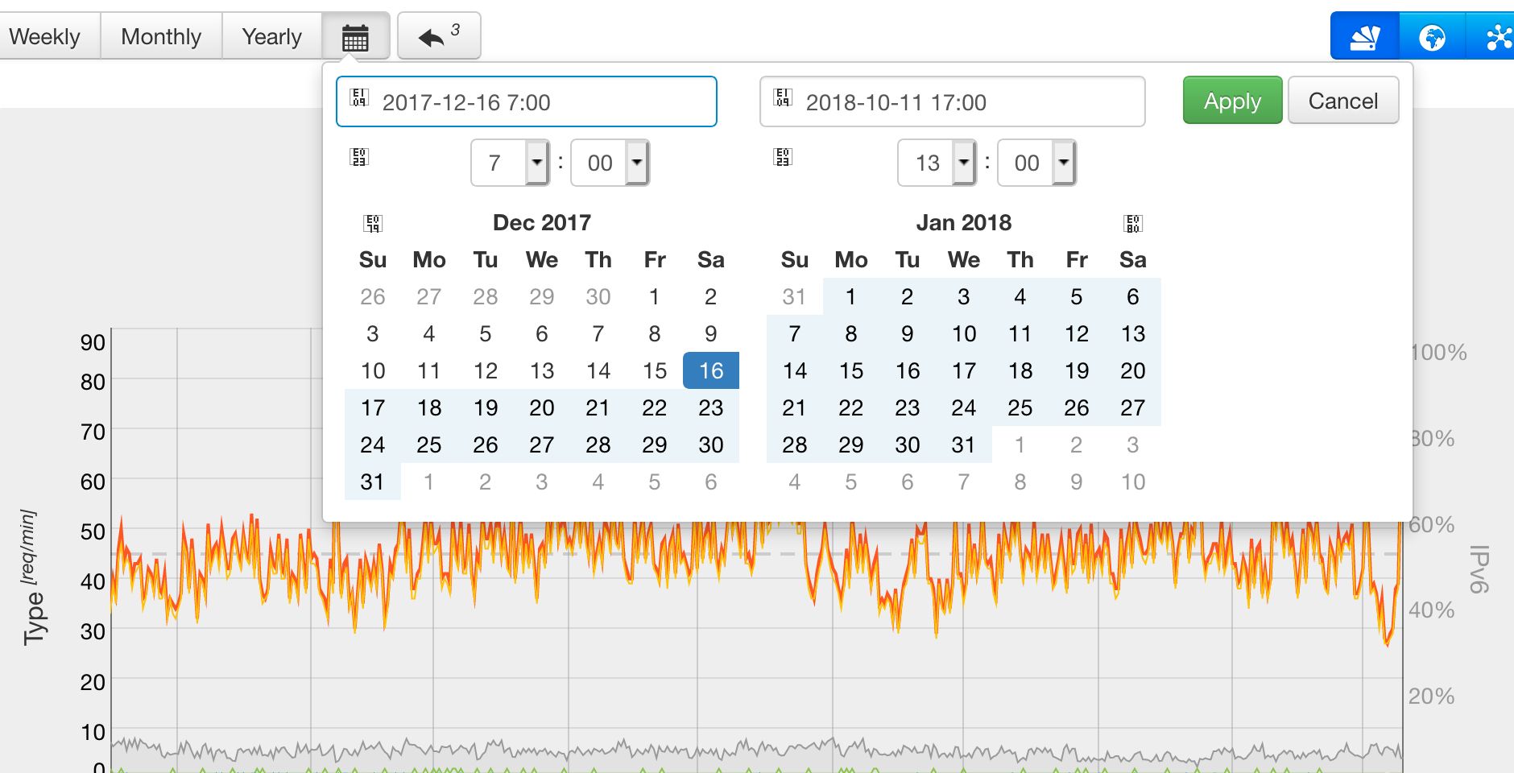
Task: Open the end minute dropdown showing 00
Action: click(1036, 163)
